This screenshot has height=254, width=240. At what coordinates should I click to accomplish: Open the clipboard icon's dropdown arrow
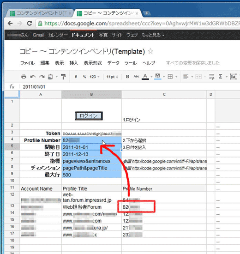pos(57,77)
